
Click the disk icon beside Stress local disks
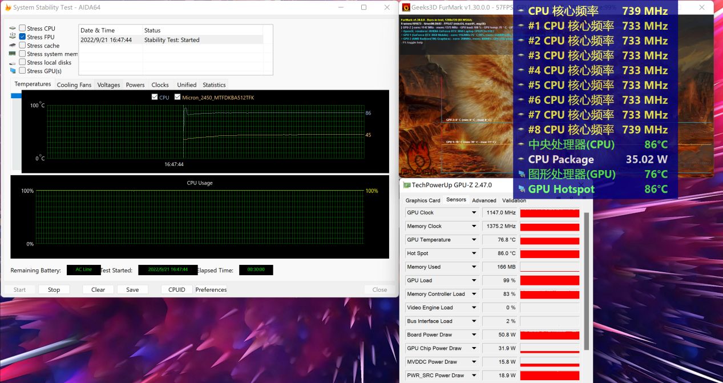pos(13,62)
